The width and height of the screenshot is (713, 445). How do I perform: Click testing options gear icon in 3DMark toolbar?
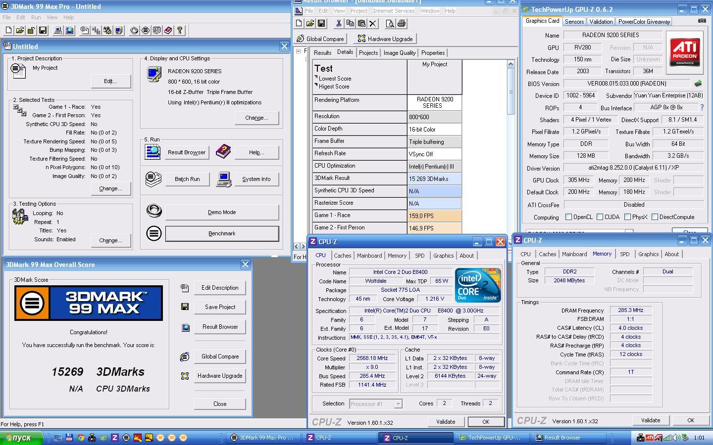(107, 30)
